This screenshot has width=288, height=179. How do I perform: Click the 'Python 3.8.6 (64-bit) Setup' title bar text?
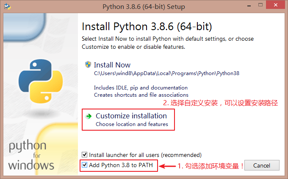[x=144, y=7]
